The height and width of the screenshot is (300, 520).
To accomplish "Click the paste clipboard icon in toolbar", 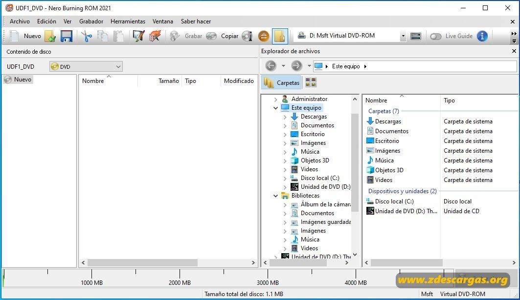I will coord(118,36).
